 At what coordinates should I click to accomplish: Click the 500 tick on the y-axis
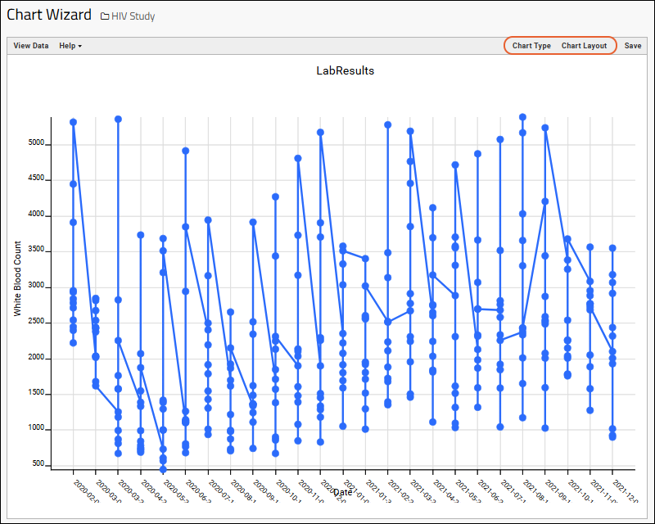pyautogui.click(x=38, y=464)
